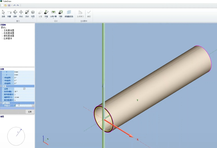Toggle the 启用 array checkbox
Viewport: 217px width, 148px height.
(x=24, y=89)
